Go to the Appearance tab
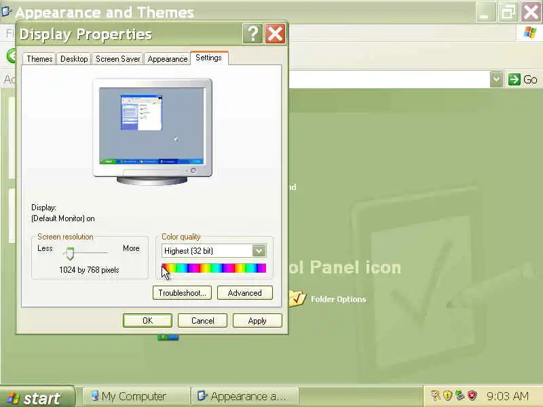543x407 pixels. (x=167, y=59)
